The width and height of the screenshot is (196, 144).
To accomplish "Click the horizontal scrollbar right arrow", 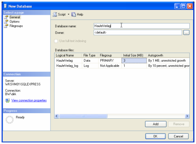I will tap(187, 116).
